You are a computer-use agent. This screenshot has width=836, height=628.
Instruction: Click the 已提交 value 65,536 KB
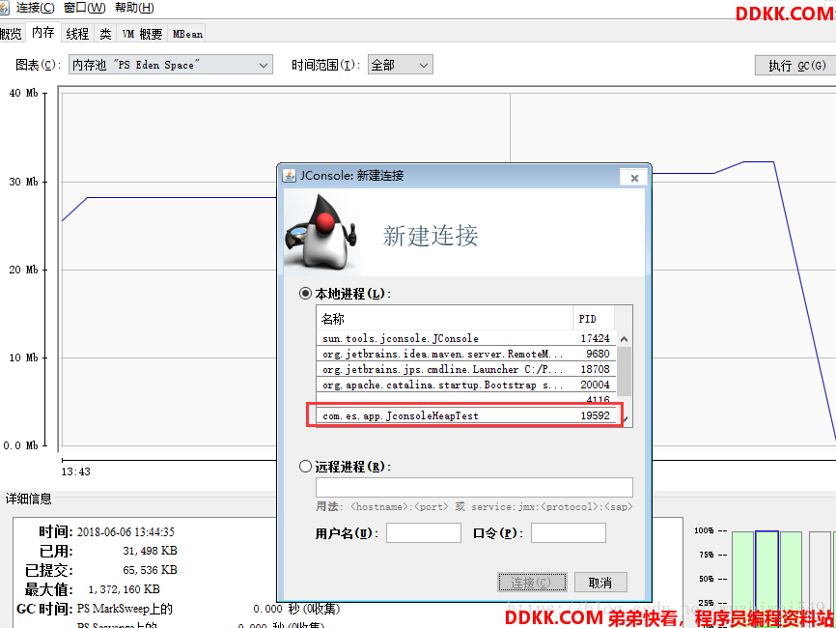(150, 570)
